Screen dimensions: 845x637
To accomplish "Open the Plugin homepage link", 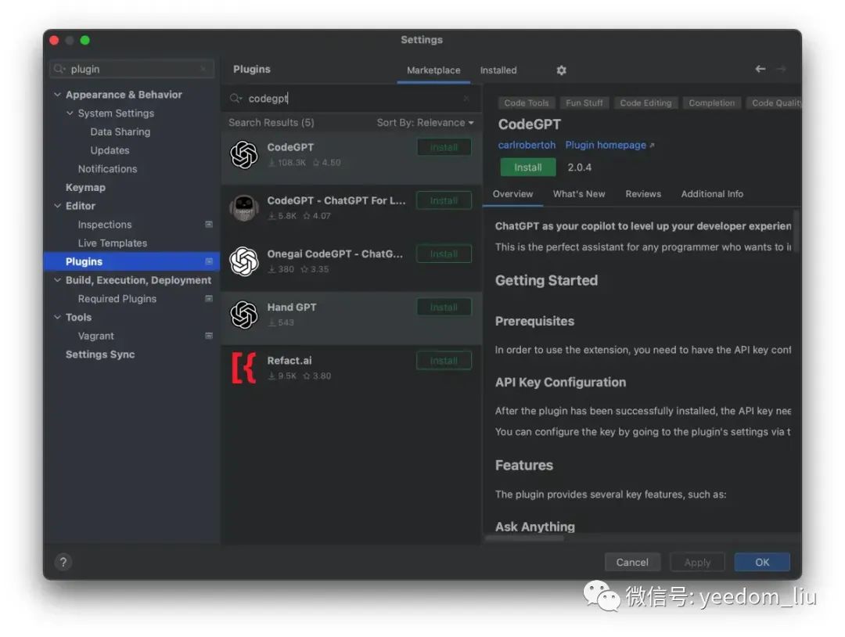I will (x=609, y=145).
